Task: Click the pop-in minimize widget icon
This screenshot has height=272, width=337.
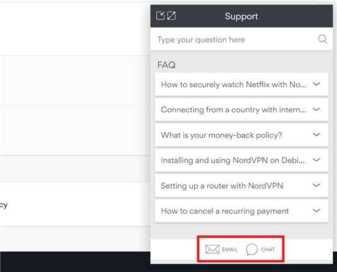Action: point(161,16)
